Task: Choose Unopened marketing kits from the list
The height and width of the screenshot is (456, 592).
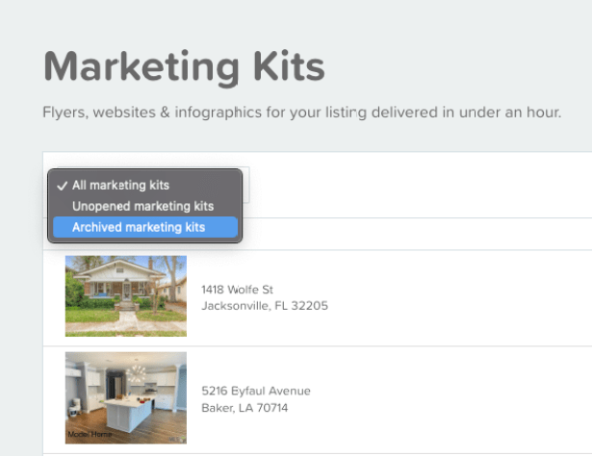Action: [x=145, y=206]
